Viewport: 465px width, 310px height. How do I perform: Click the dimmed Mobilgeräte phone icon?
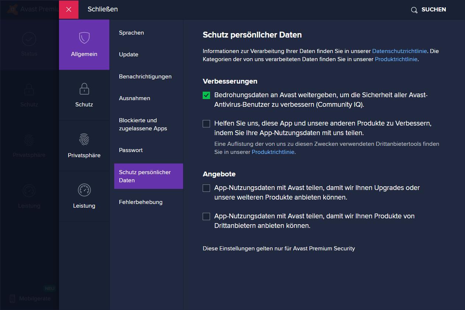pos(13,299)
